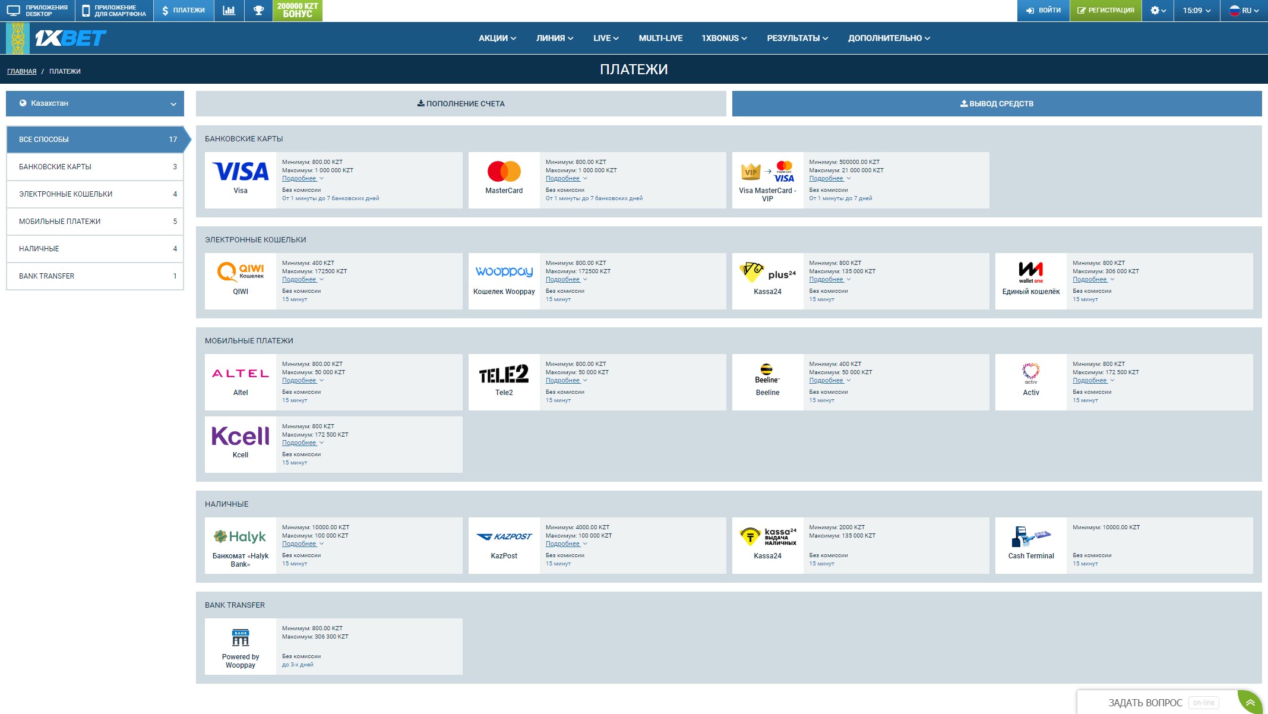Viewport: 1268px width, 714px height.
Task: Expand Подробнее for Kcell
Action: 302,443
